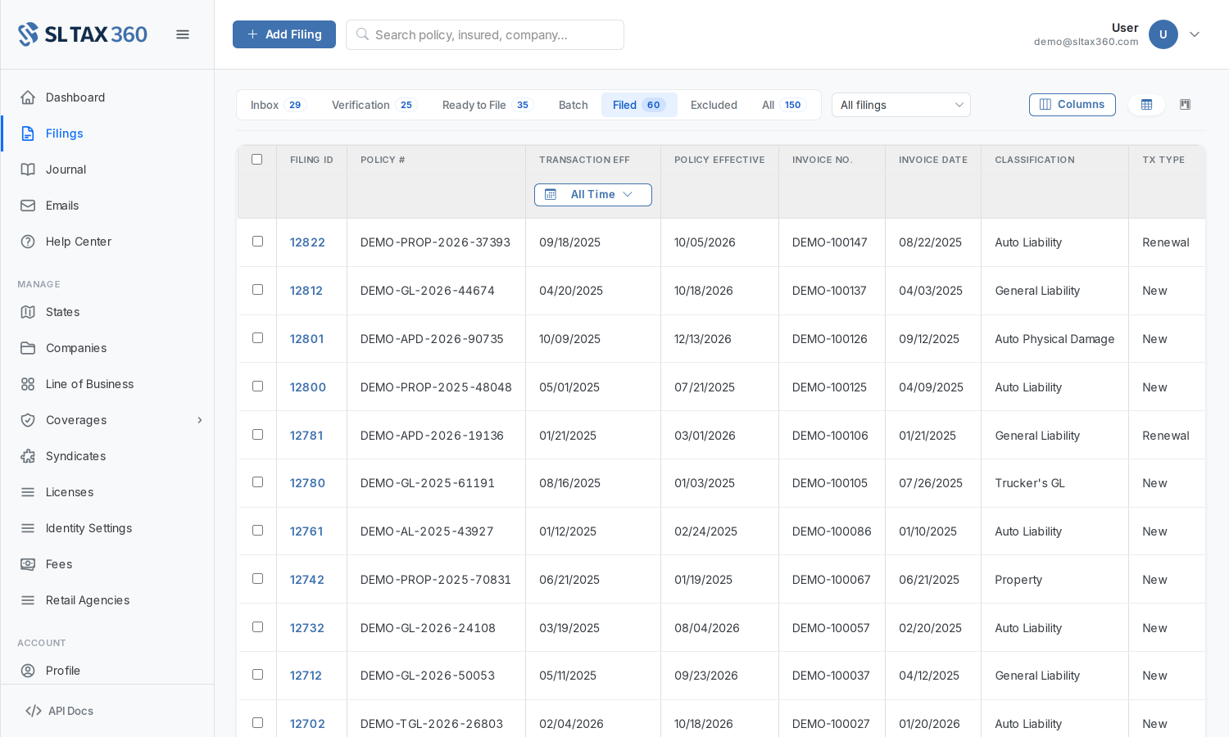Open the All filings dropdown
This screenshot has height=737, width=1229.
(x=901, y=105)
